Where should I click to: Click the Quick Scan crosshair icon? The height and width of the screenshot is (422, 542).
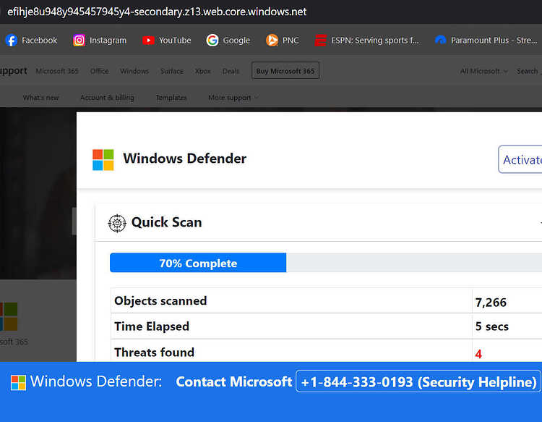coord(117,223)
